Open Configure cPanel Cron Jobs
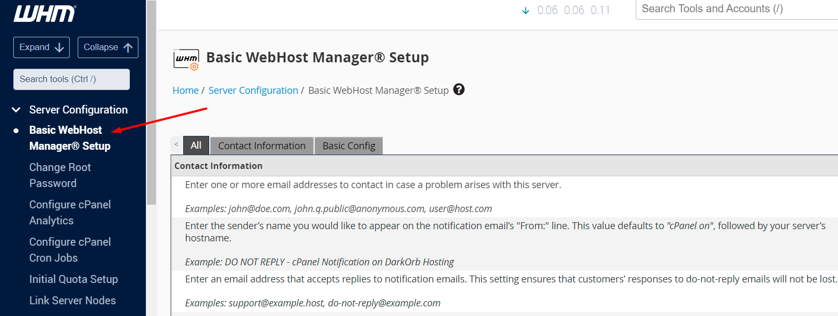 70,250
